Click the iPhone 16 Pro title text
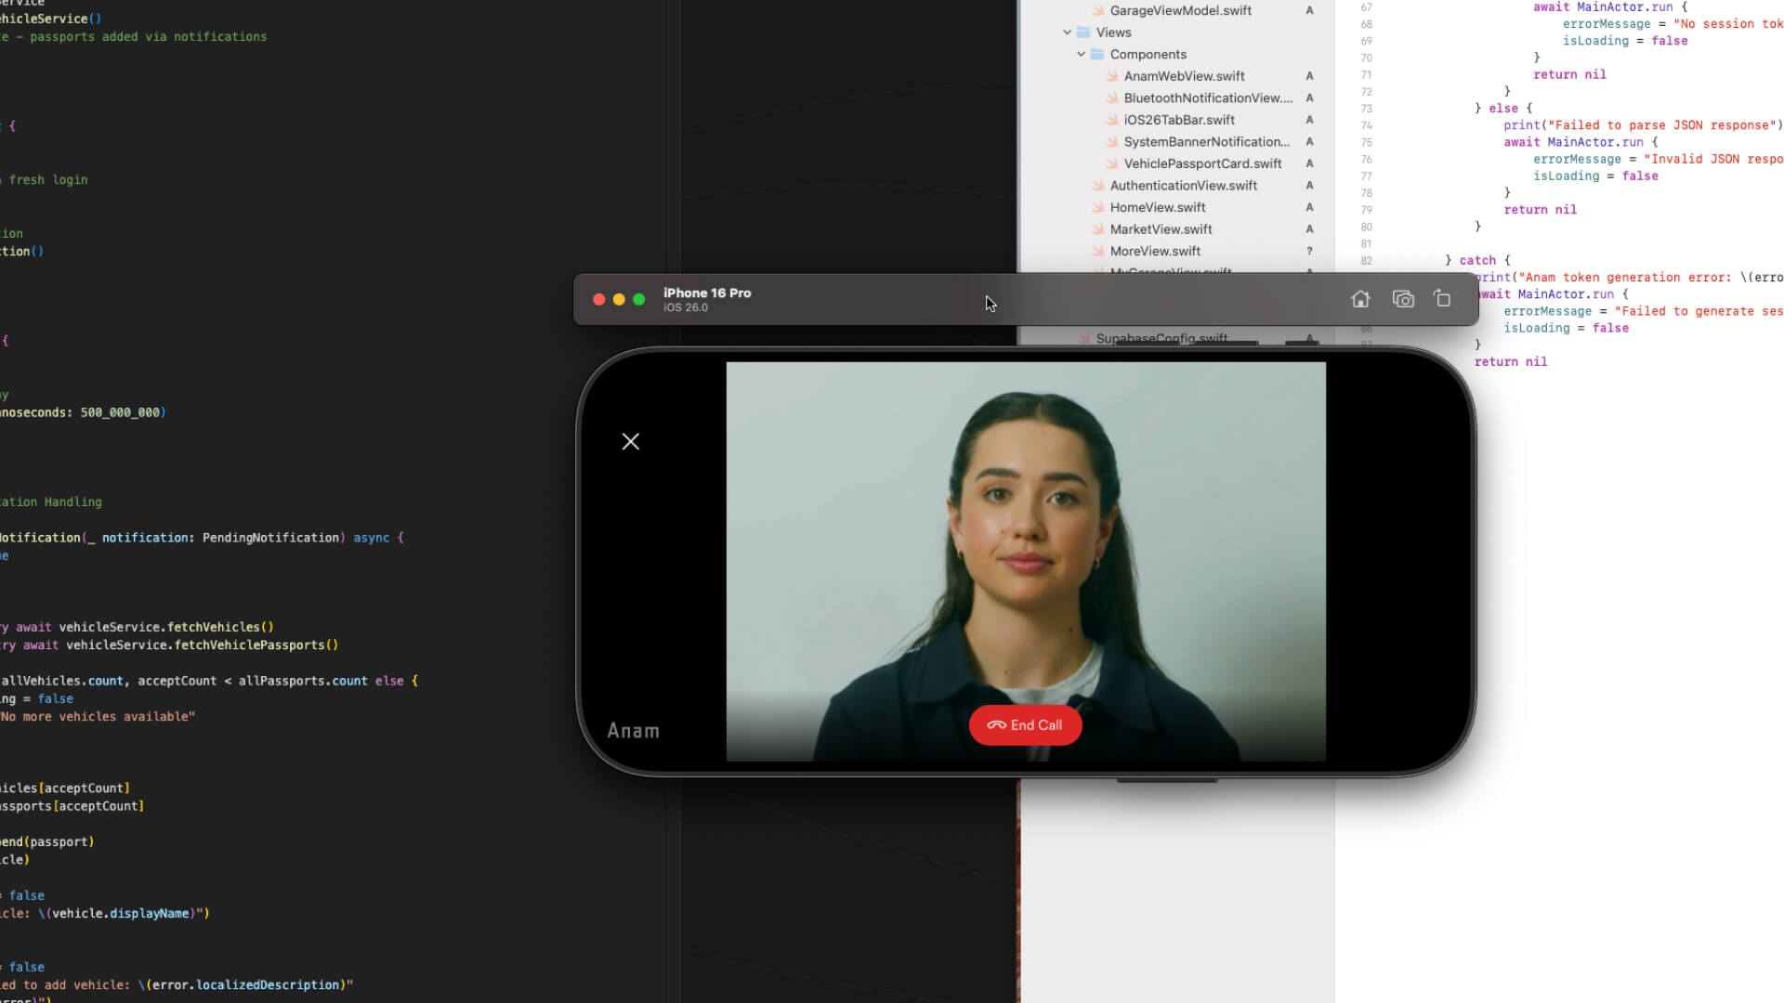The image size is (1784, 1003). click(x=706, y=293)
